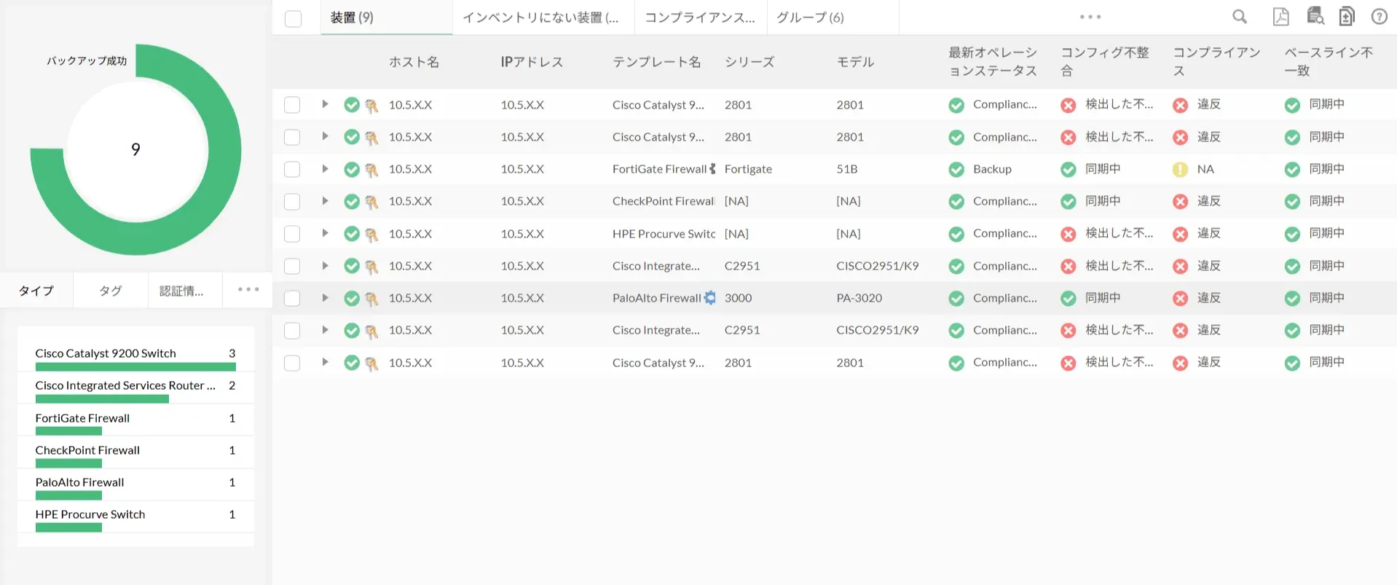Screen dimensions: 1397x585
Task: Click green backup status check in CheckPoint row
Action: pos(352,201)
